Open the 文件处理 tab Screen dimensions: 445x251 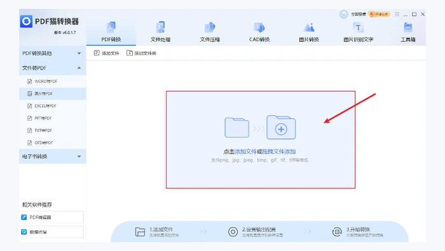pyautogui.click(x=160, y=32)
